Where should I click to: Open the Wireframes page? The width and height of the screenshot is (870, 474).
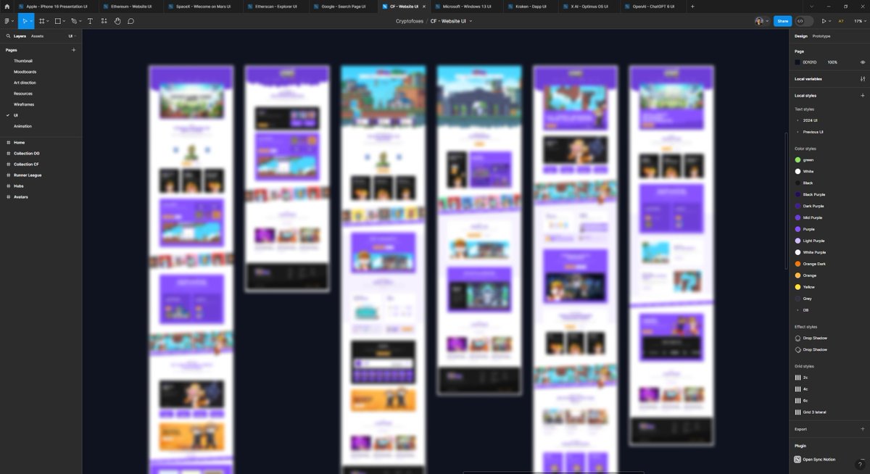(x=24, y=104)
